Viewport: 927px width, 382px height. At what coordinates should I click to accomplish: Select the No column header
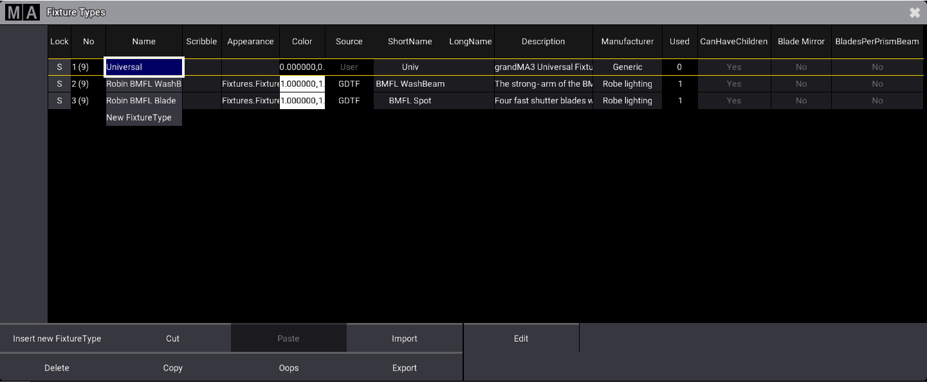[89, 42]
